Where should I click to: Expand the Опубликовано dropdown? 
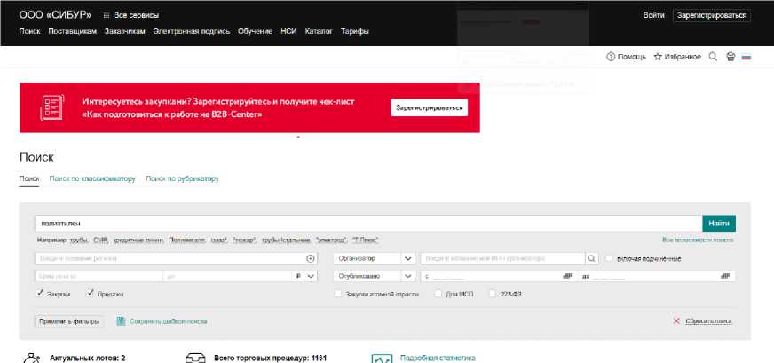coord(407,276)
